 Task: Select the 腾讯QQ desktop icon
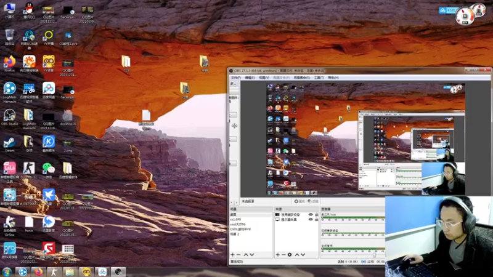pos(29,11)
